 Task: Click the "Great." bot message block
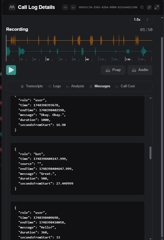click(77, 169)
